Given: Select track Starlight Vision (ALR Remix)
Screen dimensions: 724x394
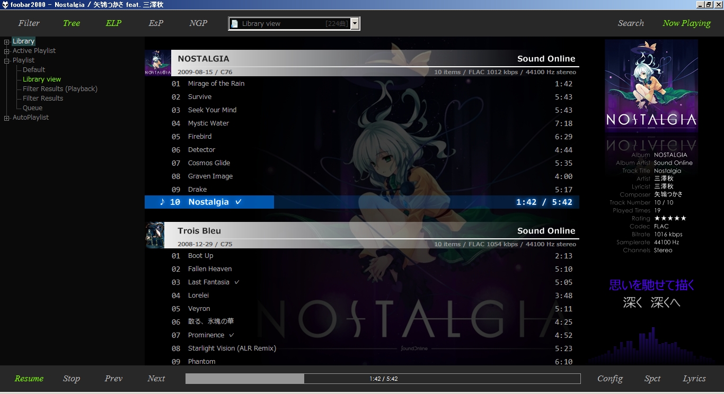Looking at the screenshot, I should (x=362, y=348).
